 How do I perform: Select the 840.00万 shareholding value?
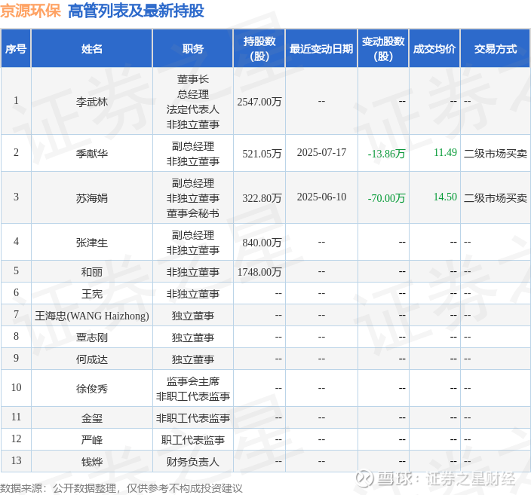(262, 243)
